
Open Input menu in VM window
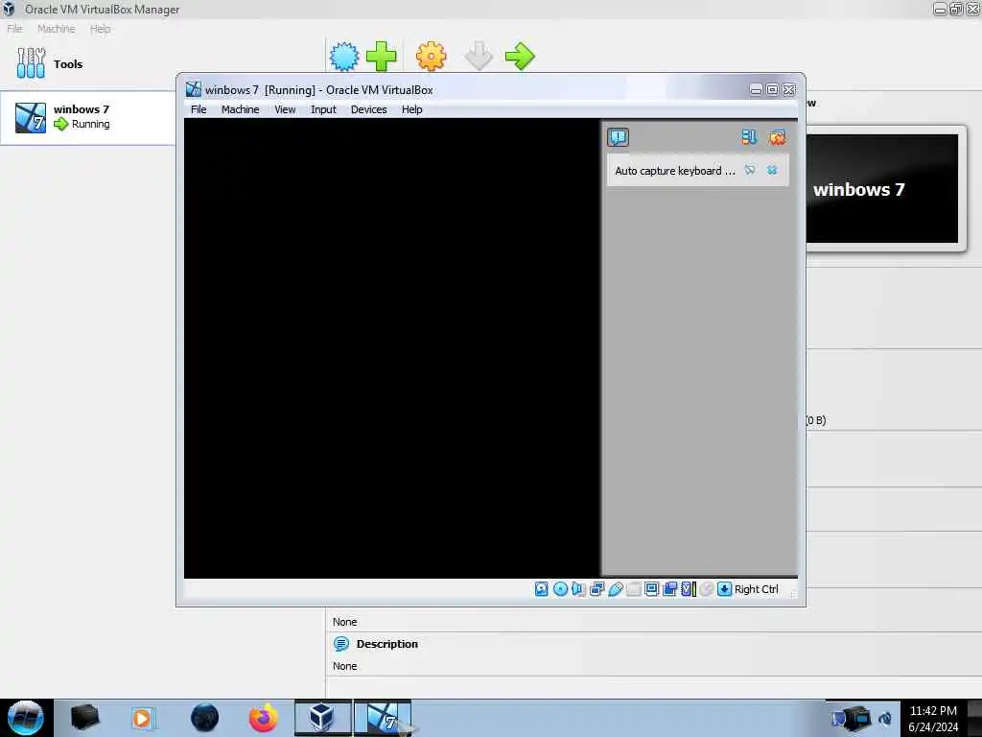coord(323,109)
